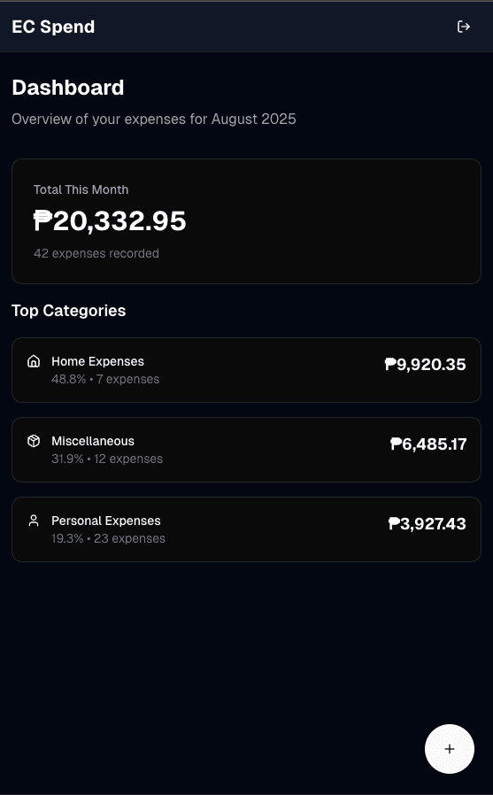Click the EC Spend app title
The height and width of the screenshot is (795, 493).
pyautogui.click(x=53, y=27)
